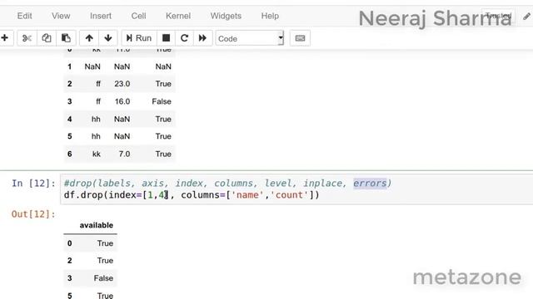The width and height of the screenshot is (533, 299).
Task: Click row index 1 with NaN values
Action: pyautogui.click(x=70, y=66)
